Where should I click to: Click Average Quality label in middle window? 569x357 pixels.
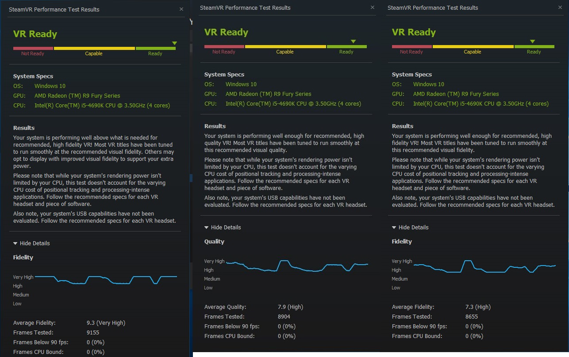[x=225, y=307]
